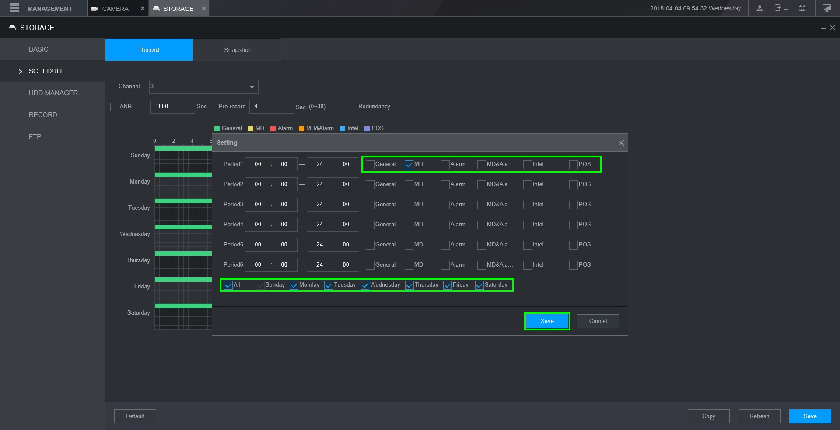
Task: Click Save in the Setting dialog
Action: coord(547,321)
